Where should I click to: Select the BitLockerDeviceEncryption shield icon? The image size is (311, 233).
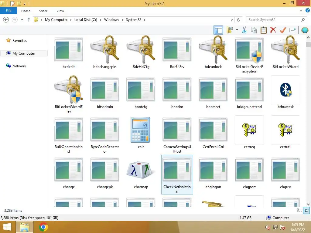249,49
